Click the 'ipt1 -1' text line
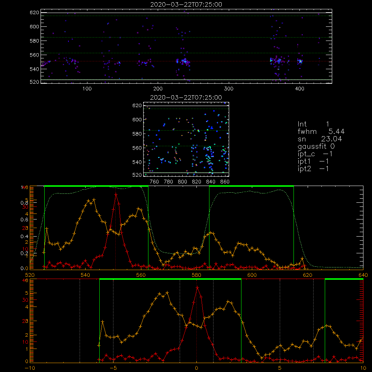This screenshot has height=372, width=372. 313,161
